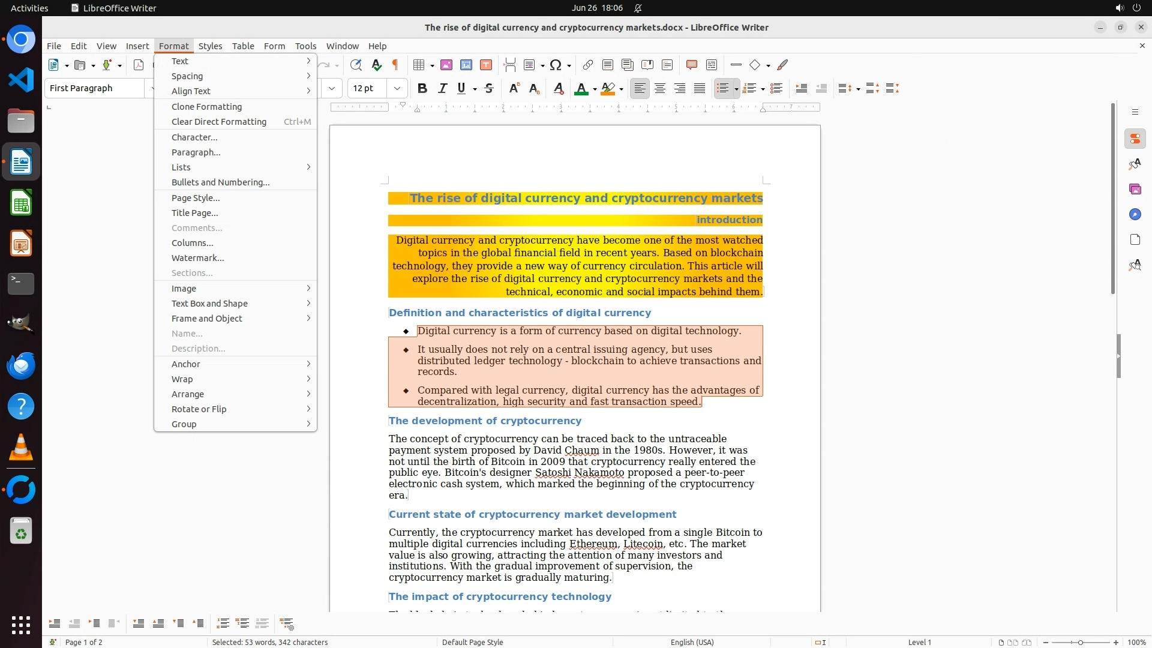Open the Gallery sidebar icon
The height and width of the screenshot is (648, 1152).
pyautogui.click(x=1135, y=189)
